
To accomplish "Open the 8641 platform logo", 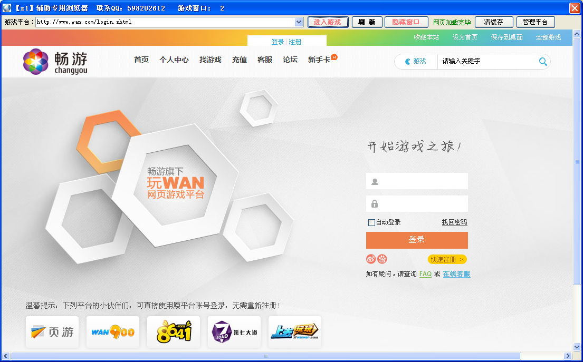I will 174,332.
